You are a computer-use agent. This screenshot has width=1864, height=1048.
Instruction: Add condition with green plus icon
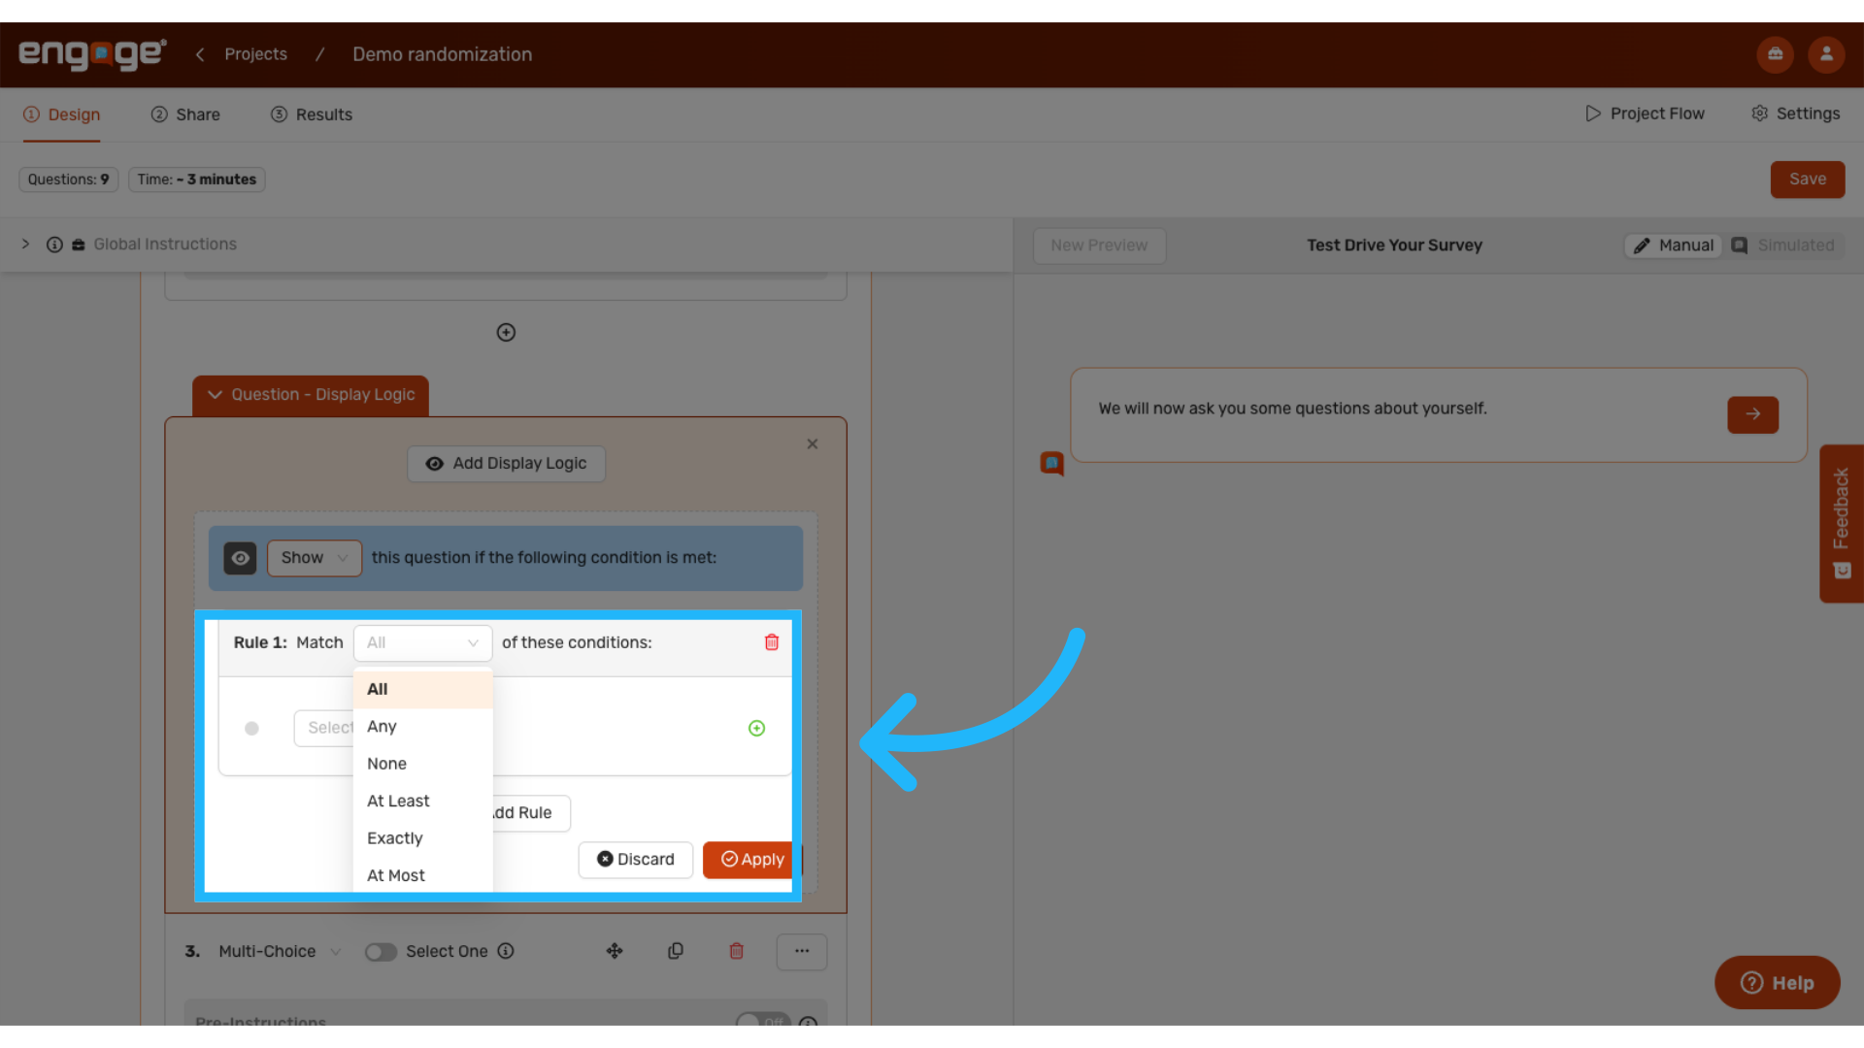[x=757, y=728]
